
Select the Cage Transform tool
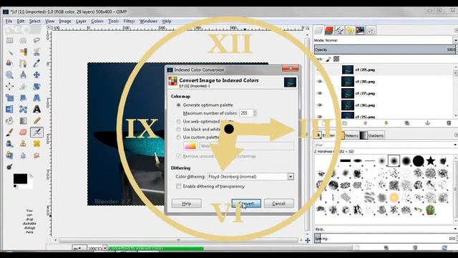pyautogui.click(x=23, y=109)
